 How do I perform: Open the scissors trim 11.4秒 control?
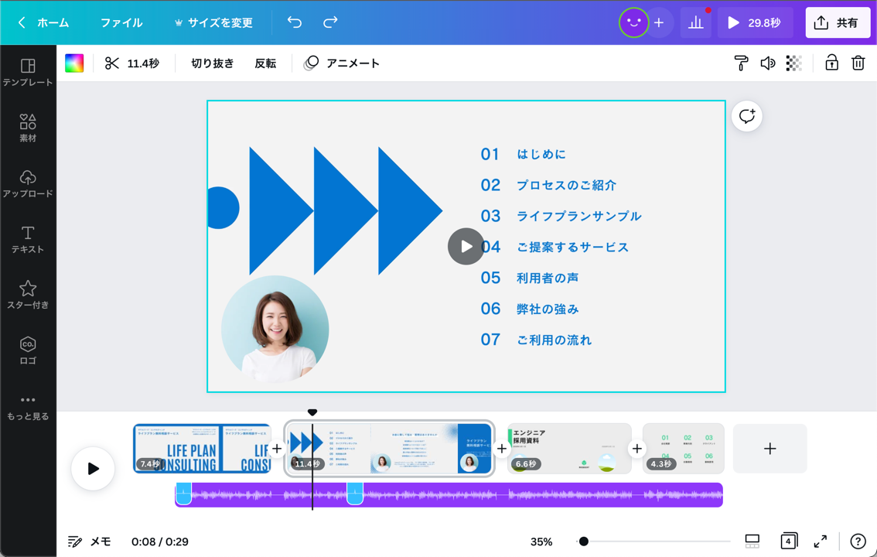pos(132,63)
